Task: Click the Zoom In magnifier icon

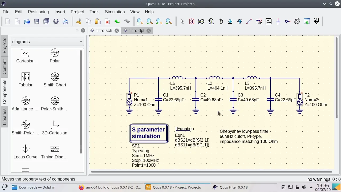Action: click(x=159, y=21)
